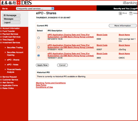Open iBanking Terms and Conditions link
The width and height of the screenshot is (138, 121).
click(x=51, y=83)
